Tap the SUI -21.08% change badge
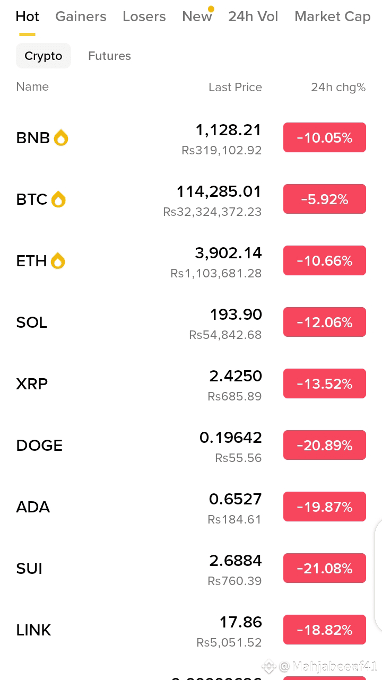Image resolution: width=382 pixels, height=680 pixels. (325, 568)
